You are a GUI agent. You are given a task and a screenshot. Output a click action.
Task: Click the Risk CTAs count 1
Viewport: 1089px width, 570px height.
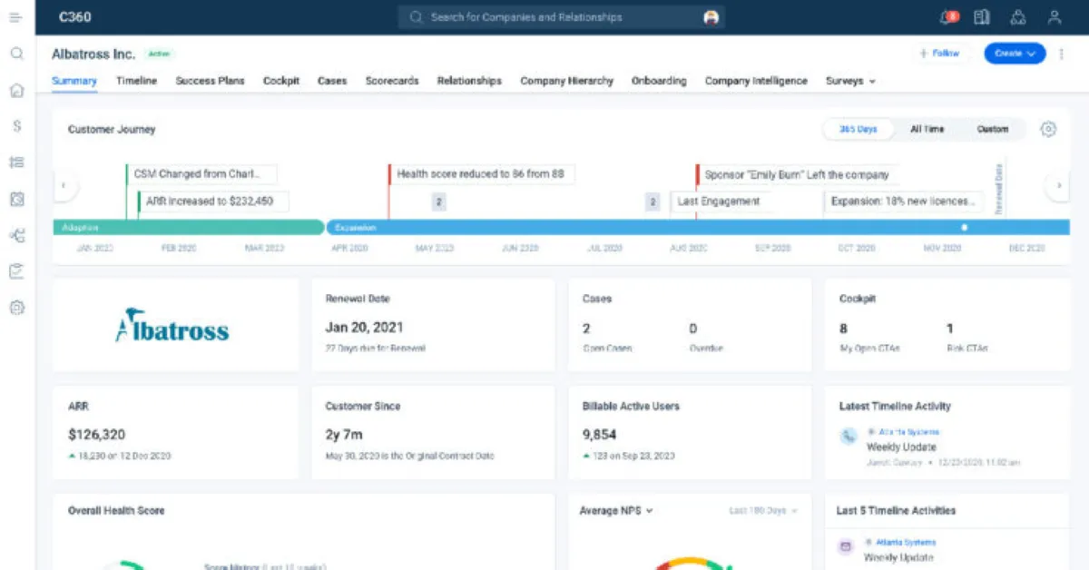(950, 329)
